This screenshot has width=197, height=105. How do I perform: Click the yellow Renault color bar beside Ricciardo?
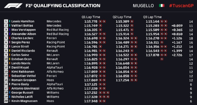tap(10, 51)
